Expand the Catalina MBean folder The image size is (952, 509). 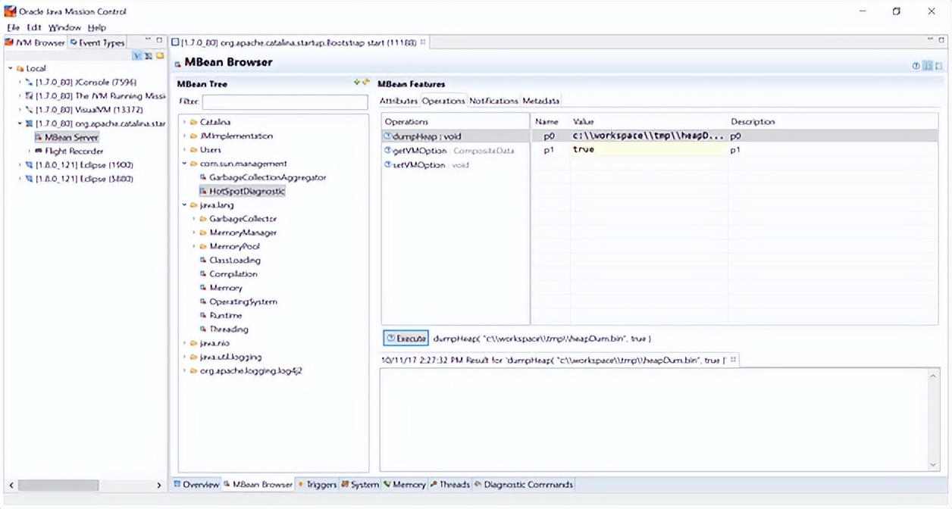pyautogui.click(x=184, y=122)
